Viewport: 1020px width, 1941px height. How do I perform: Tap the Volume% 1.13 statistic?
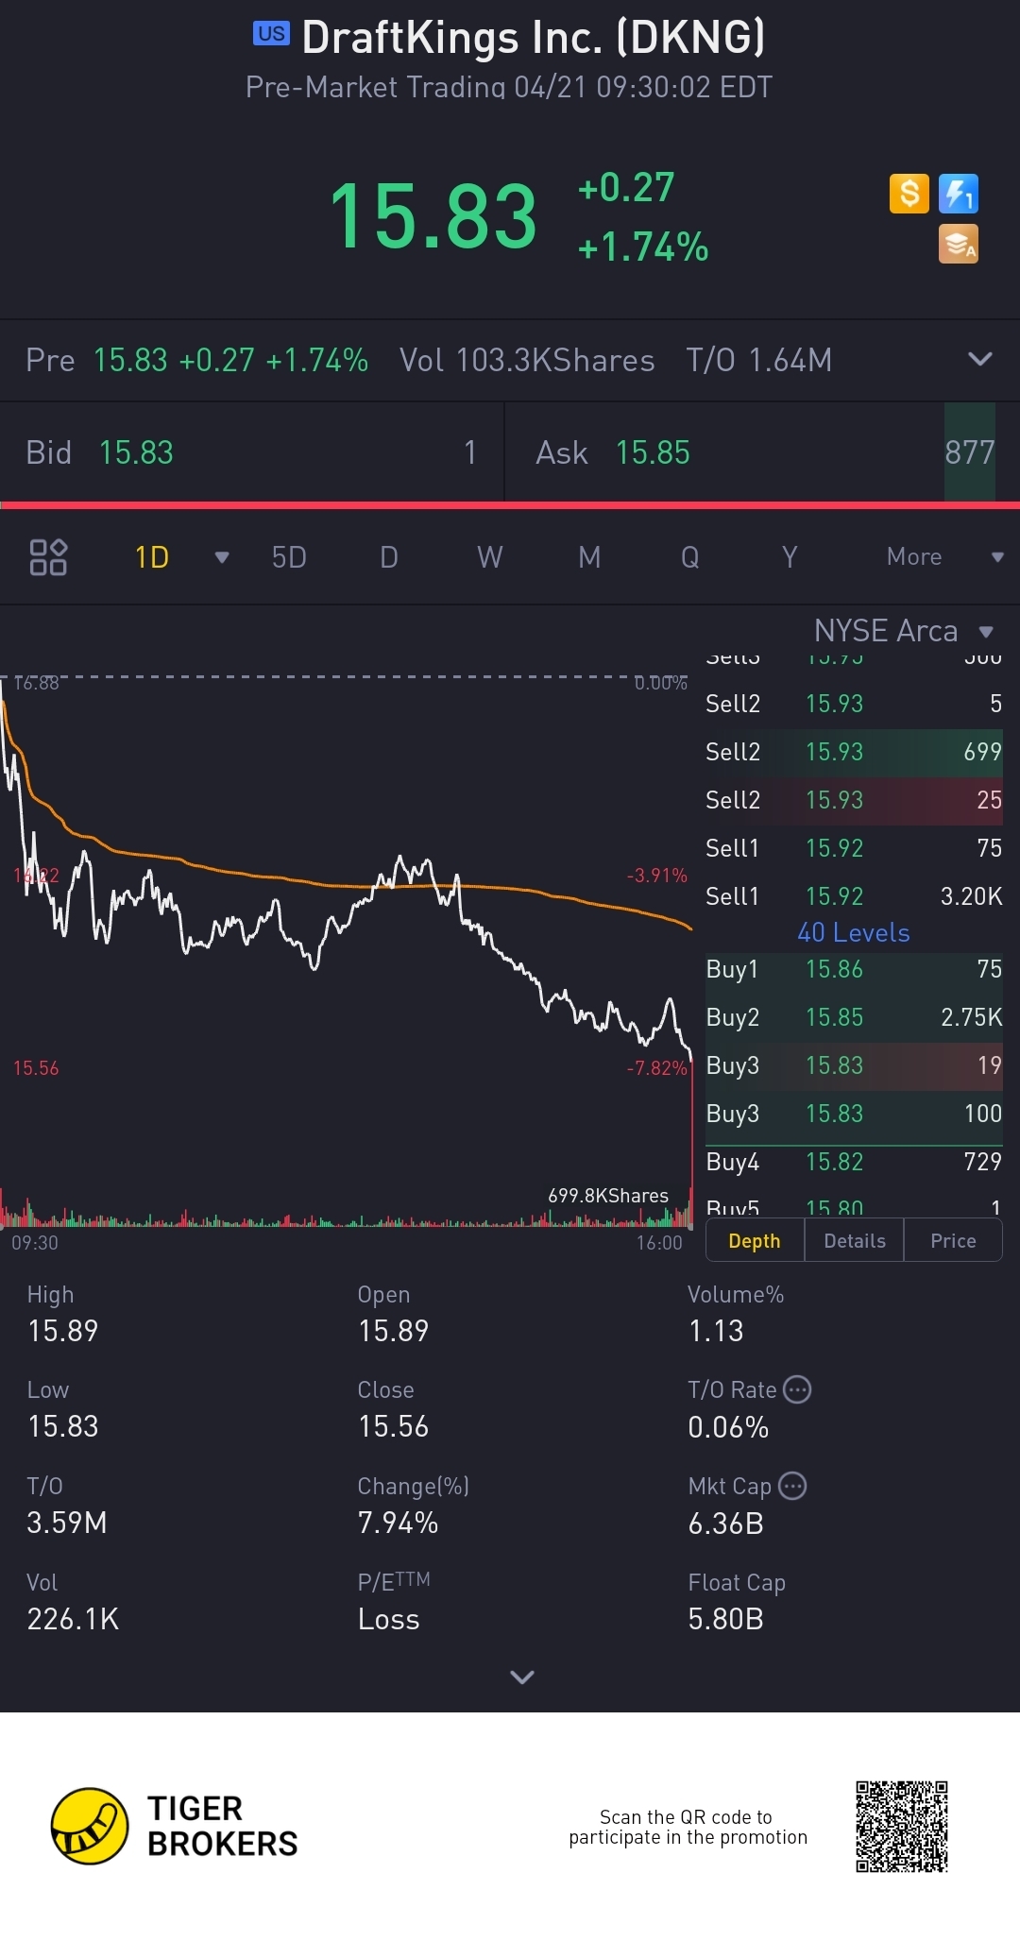pyautogui.click(x=736, y=1314)
